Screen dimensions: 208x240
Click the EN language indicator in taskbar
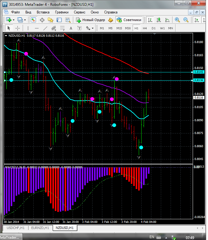coord(152,237)
